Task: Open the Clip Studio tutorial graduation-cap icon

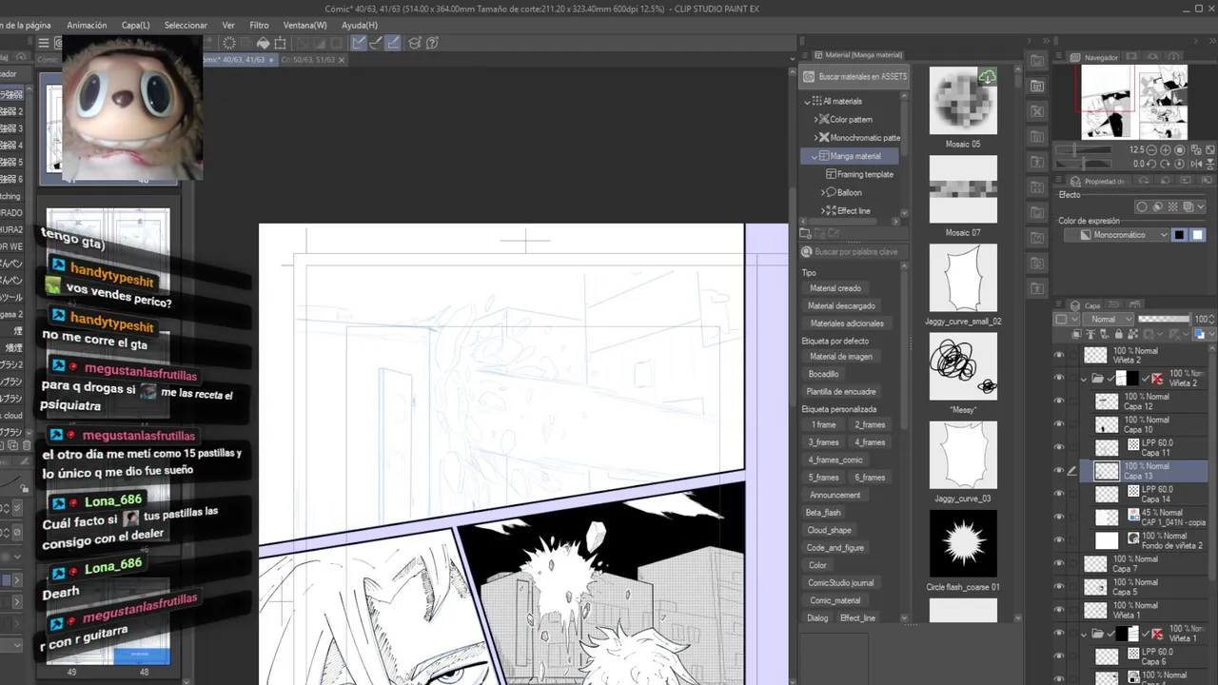Action: 415,43
